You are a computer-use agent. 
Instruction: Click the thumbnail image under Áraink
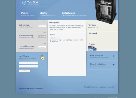(92, 48)
